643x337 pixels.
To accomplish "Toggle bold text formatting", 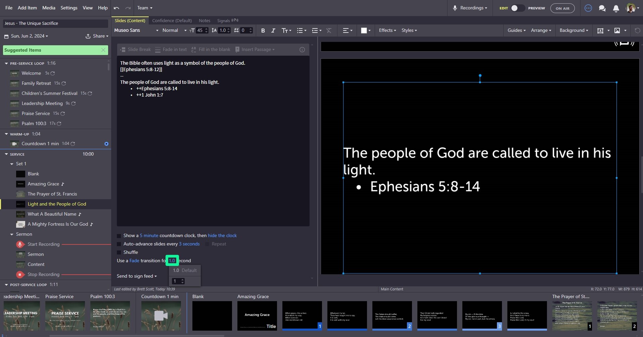I will point(263,31).
